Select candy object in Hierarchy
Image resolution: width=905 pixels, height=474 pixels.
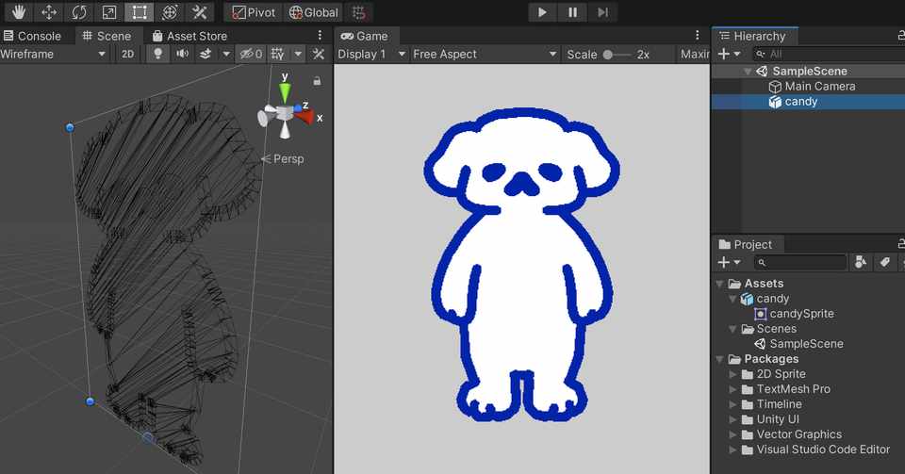tap(800, 102)
